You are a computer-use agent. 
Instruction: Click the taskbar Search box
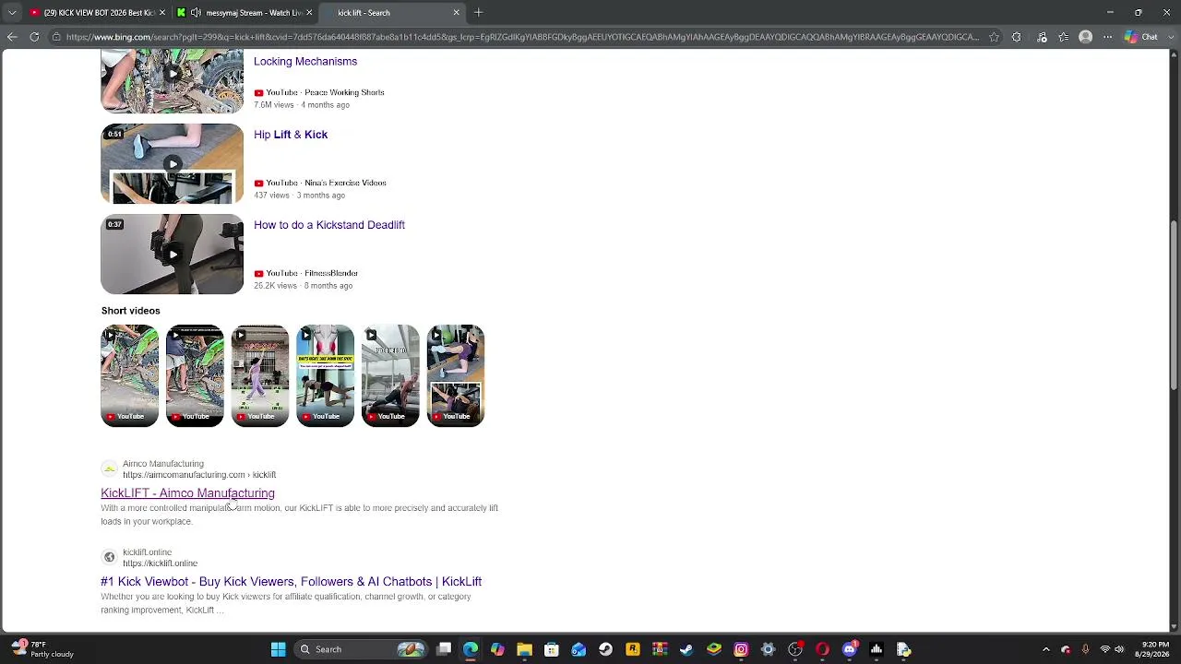(360, 649)
